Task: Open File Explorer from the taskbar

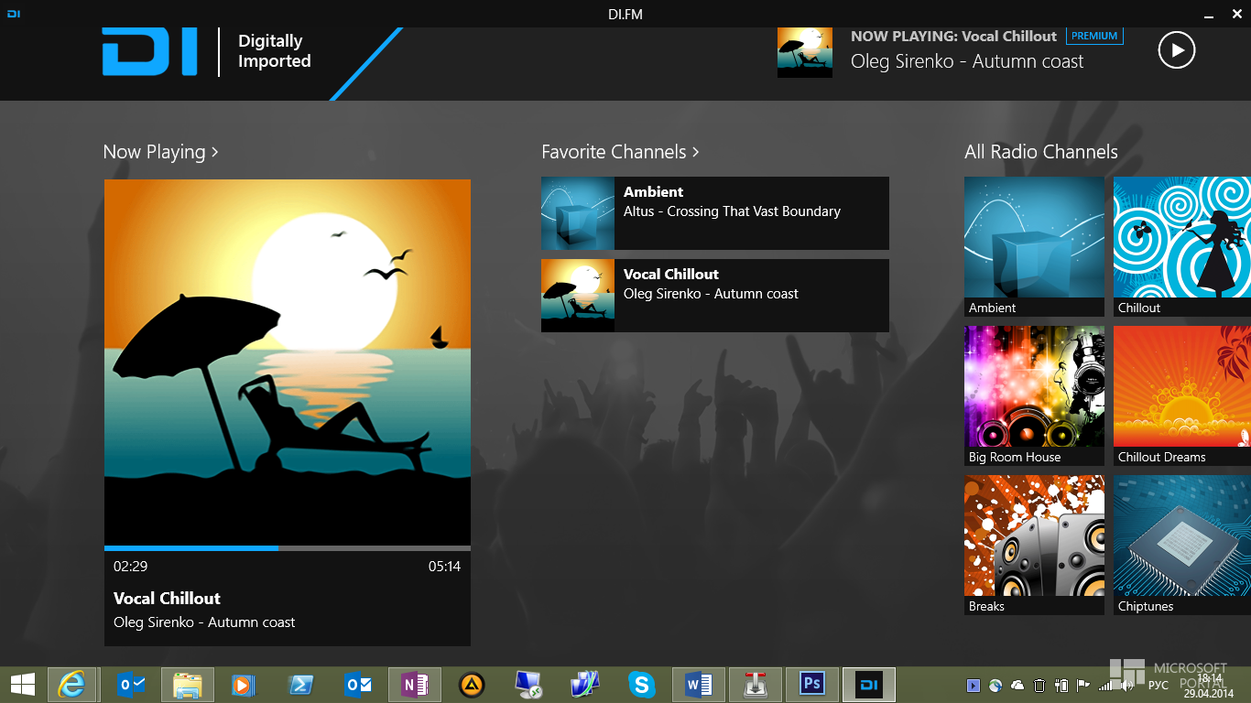Action: 188,685
